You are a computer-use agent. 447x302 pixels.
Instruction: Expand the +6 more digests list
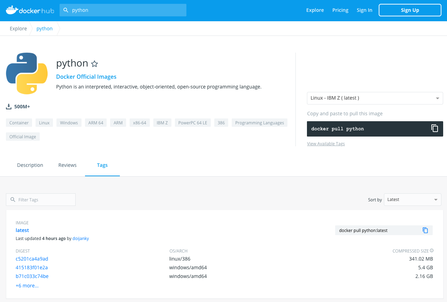(x=27, y=285)
